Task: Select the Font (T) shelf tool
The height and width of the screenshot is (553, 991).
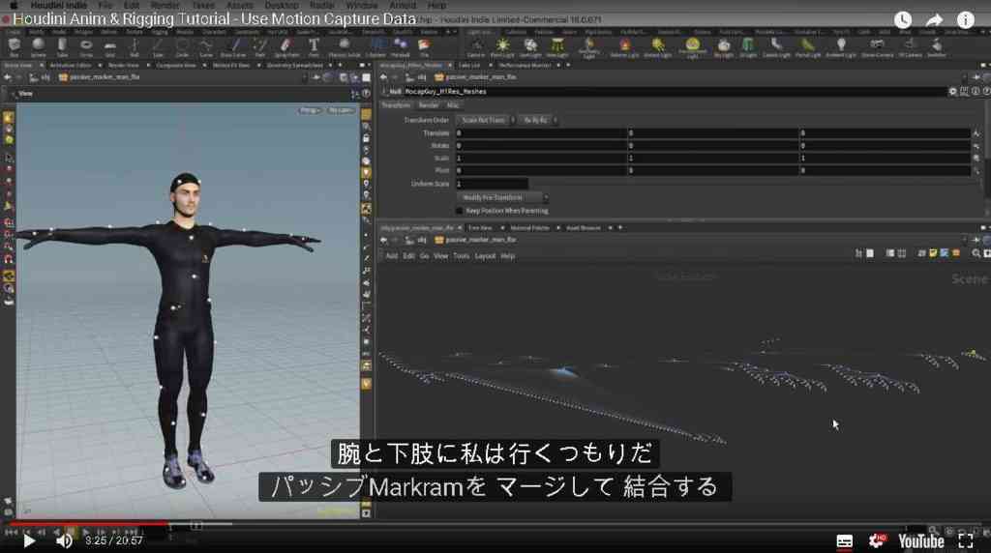Action: [x=314, y=46]
